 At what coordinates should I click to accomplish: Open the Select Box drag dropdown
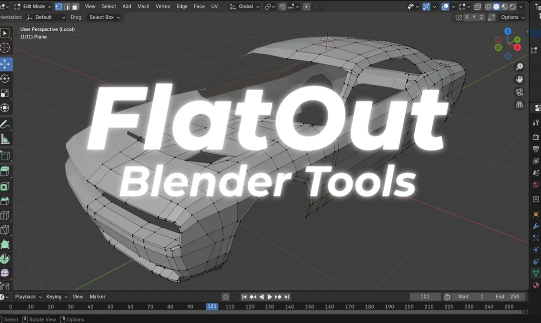(104, 17)
